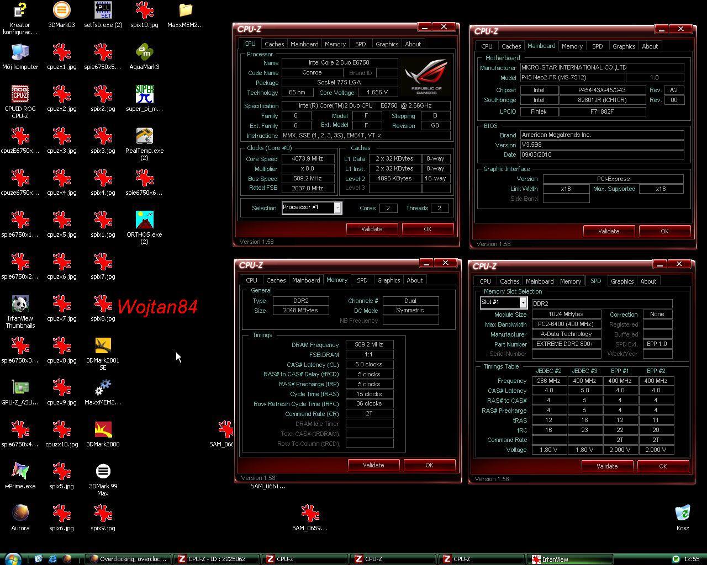Click OK in the CPU tab window

click(428, 229)
